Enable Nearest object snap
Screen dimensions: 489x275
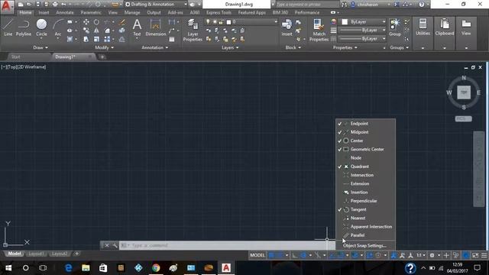click(365, 218)
